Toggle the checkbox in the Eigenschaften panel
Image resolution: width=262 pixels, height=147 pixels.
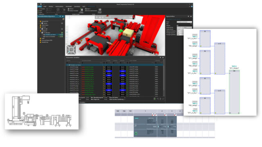coord(177,25)
